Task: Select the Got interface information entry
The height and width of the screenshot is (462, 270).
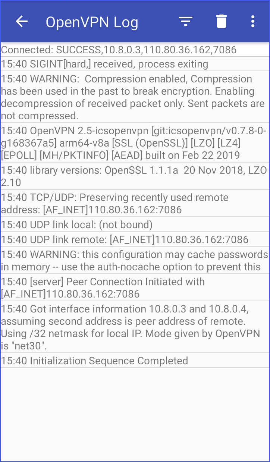Action: tap(132, 327)
